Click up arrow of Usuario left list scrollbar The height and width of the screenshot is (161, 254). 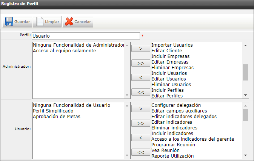coord(127,106)
